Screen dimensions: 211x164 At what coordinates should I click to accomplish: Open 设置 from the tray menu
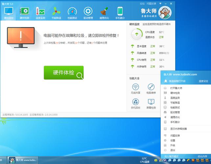point(186,140)
